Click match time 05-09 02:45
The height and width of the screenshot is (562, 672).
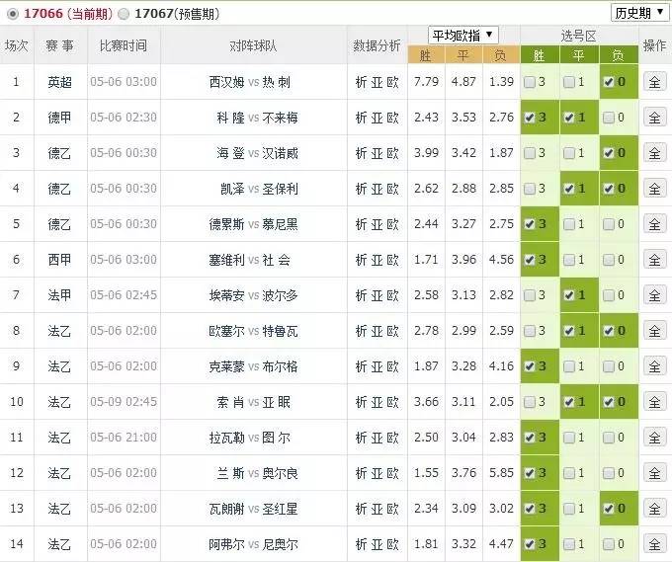pyautogui.click(x=124, y=402)
